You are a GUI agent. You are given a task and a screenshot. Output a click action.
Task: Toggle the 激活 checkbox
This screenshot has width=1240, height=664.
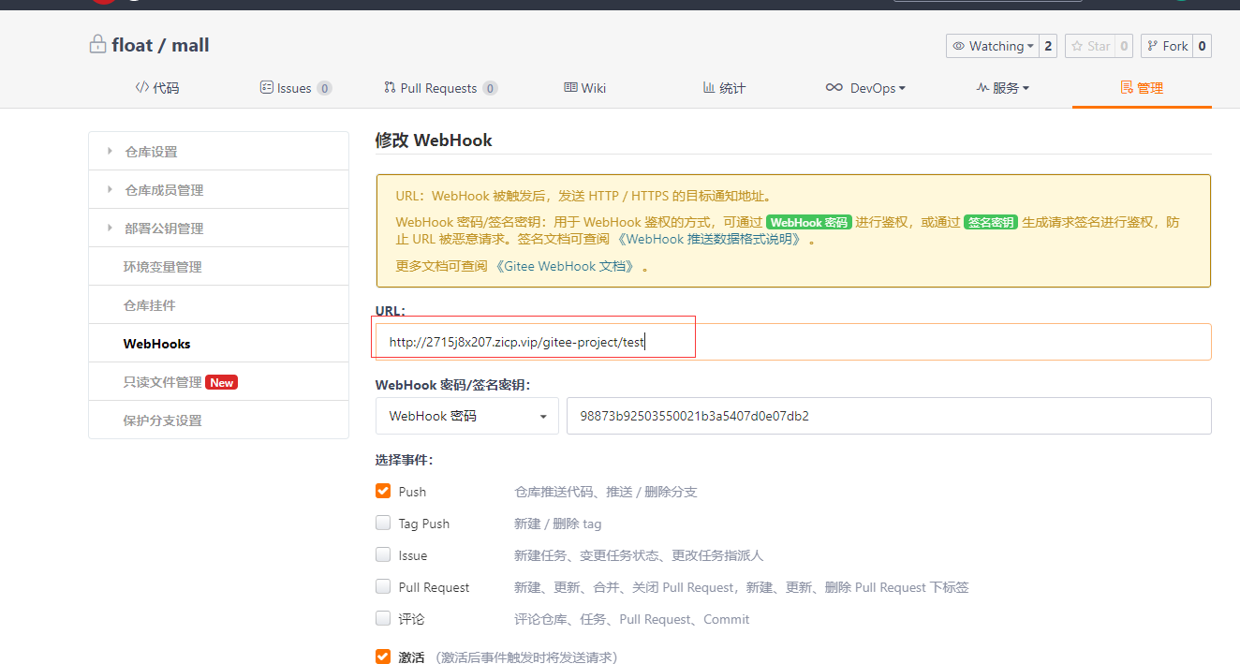(x=383, y=657)
